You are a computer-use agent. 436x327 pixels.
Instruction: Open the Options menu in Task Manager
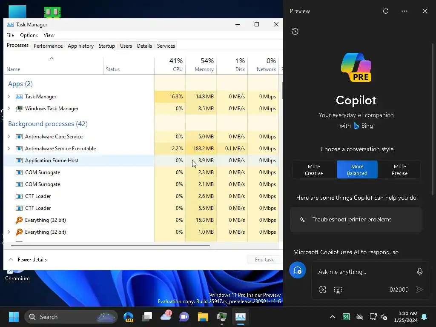[29, 35]
